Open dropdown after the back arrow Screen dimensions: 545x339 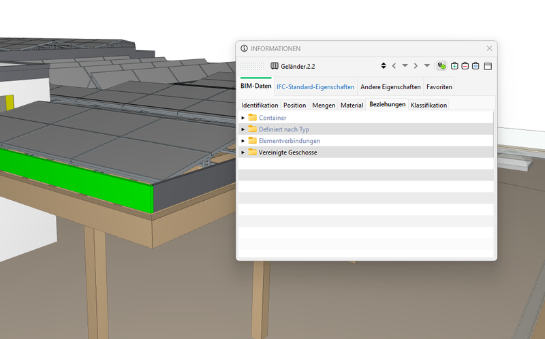pyautogui.click(x=405, y=66)
